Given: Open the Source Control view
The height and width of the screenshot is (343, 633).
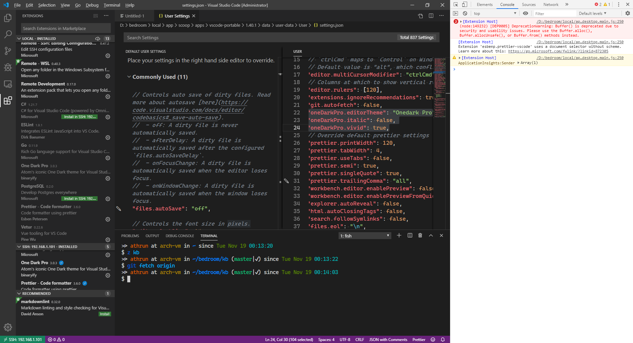Looking at the screenshot, I should [8, 51].
